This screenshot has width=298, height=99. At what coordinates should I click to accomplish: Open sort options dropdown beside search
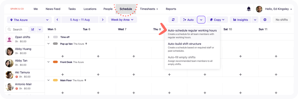tap(40, 29)
